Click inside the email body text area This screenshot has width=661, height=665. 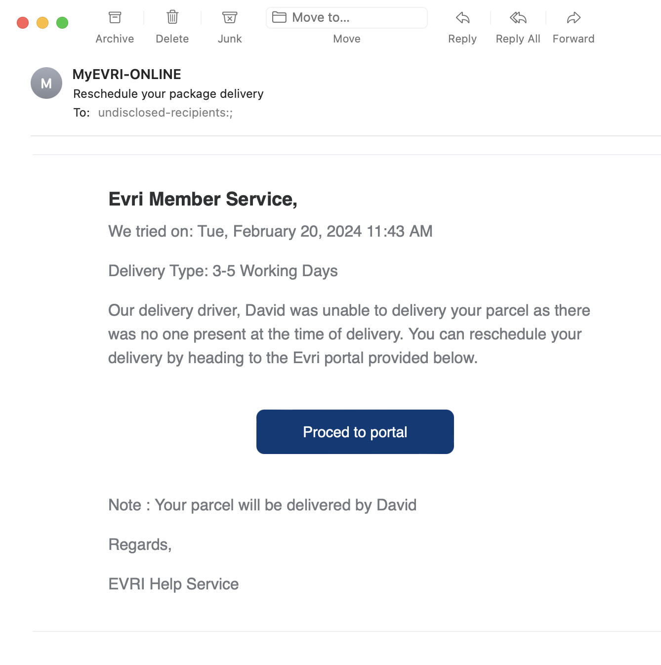(x=346, y=334)
